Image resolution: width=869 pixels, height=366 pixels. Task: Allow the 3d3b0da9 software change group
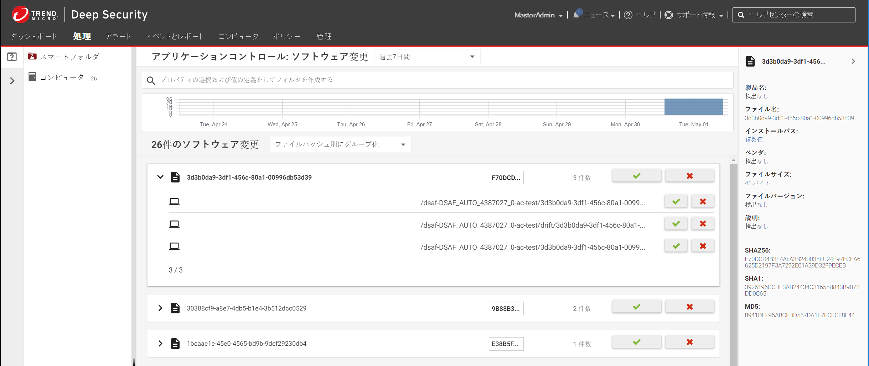(x=636, y=176)
